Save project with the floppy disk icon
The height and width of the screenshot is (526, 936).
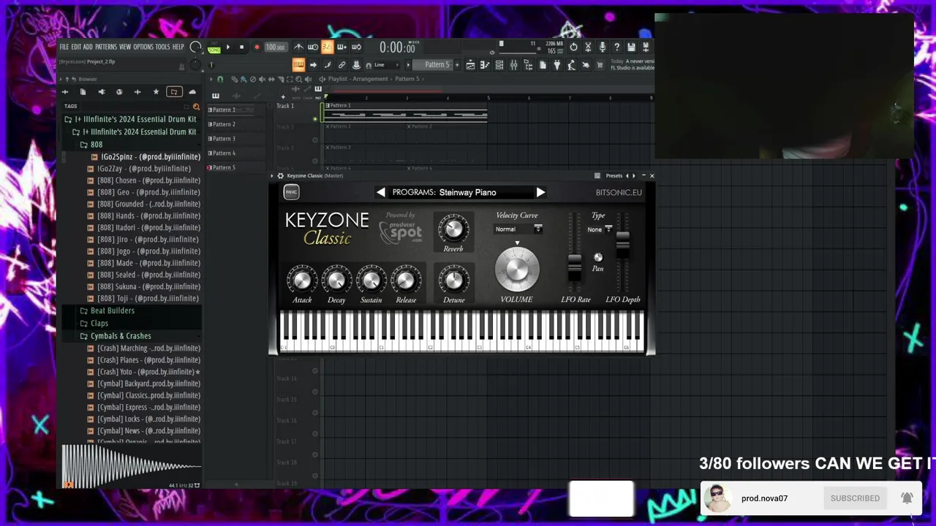(x=631, y=47)
